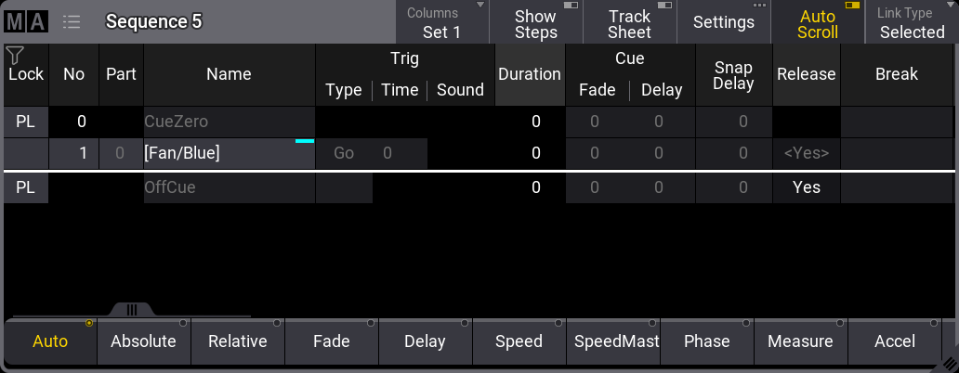Switch to the Phase layer tab
The image size is (959, 373).
pos(706,341)
